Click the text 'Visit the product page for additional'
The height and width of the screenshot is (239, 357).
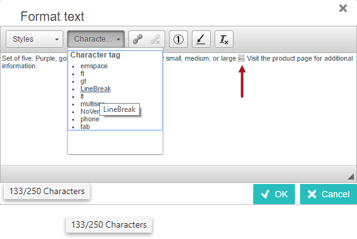click(x=300, y=58)
